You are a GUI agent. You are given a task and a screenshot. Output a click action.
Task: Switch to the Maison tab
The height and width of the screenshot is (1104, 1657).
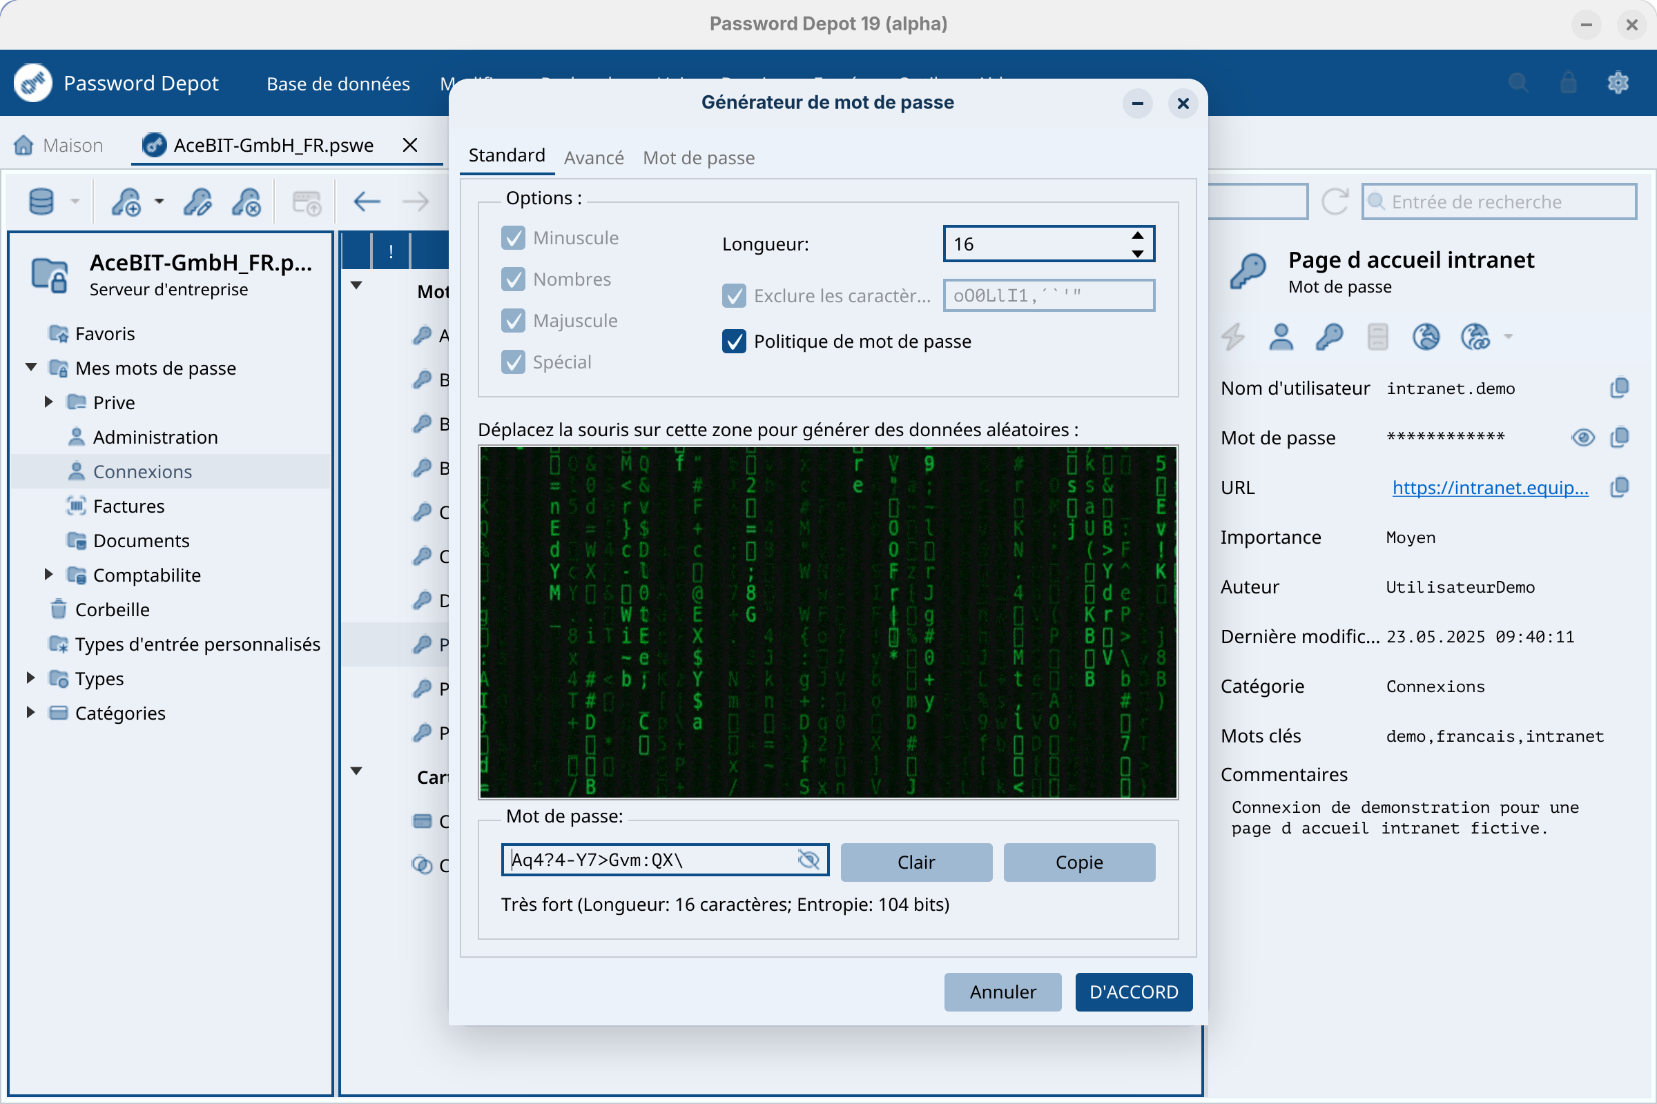(x=59, y=145)
